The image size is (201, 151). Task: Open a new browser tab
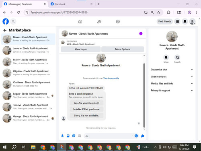(x=98, y=4)
